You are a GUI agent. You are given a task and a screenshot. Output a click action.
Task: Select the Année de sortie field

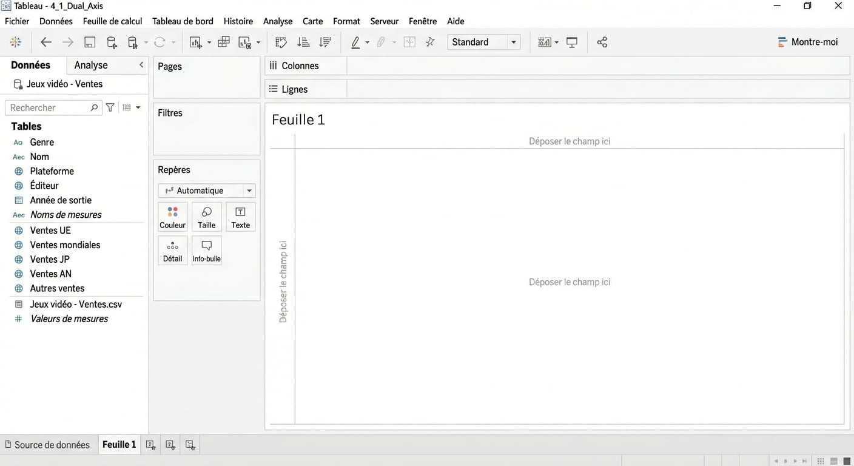(x=61, y=200)
